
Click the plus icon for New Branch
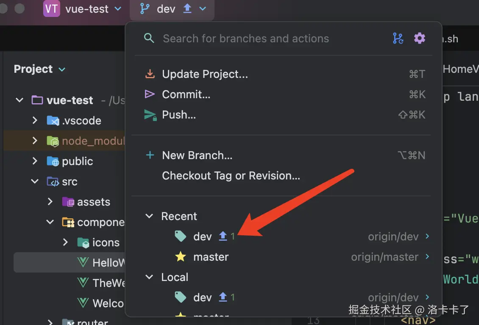(x=150, y=155)
